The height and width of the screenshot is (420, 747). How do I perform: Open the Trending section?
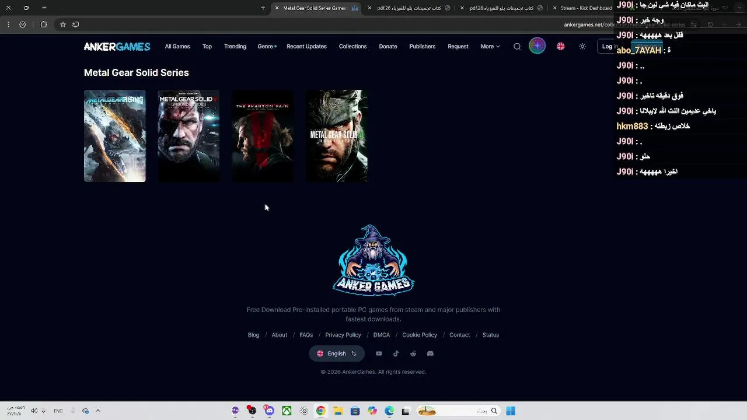(x=235, y=47)
